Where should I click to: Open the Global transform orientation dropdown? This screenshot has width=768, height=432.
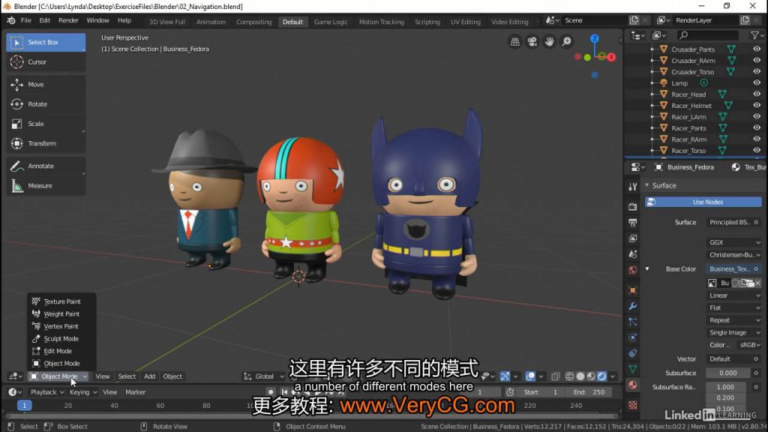point(264,376)
